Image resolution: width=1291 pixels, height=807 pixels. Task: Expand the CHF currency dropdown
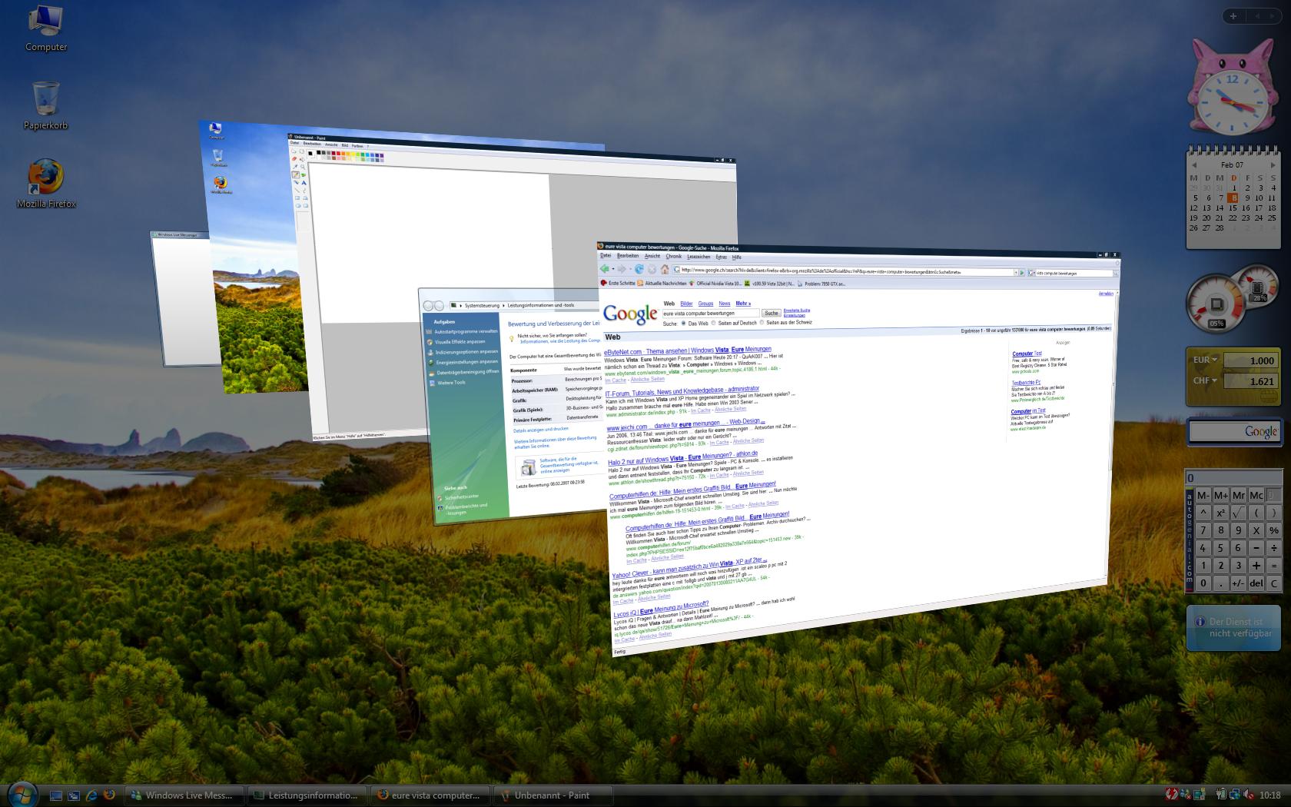click(x=1215, y=380)
